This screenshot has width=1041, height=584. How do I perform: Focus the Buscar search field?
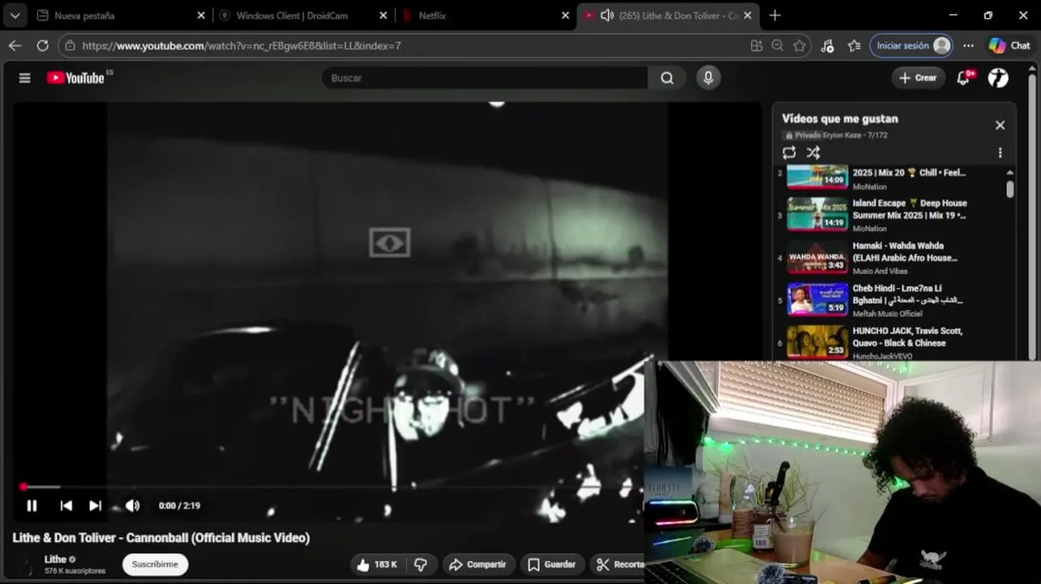point(484,78)
